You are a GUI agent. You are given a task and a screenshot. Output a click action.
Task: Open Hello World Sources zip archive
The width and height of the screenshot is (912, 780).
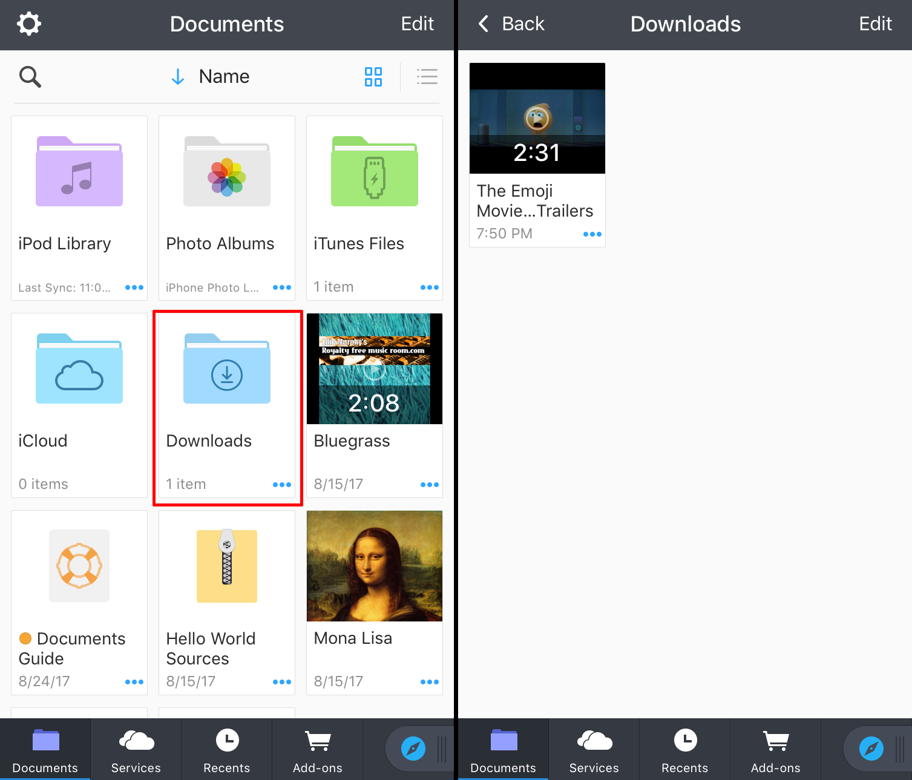(x=227, y=566)
